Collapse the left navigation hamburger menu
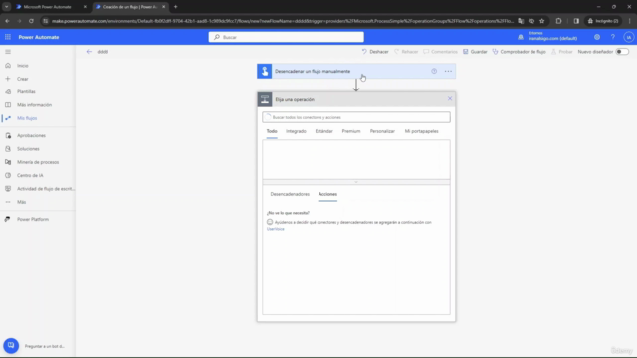 pos(8,52)
